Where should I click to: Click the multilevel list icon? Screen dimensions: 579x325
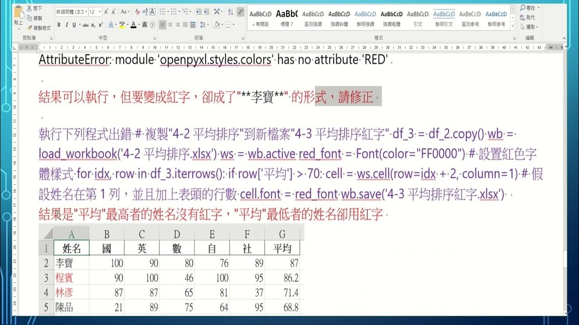pos(185,12)
